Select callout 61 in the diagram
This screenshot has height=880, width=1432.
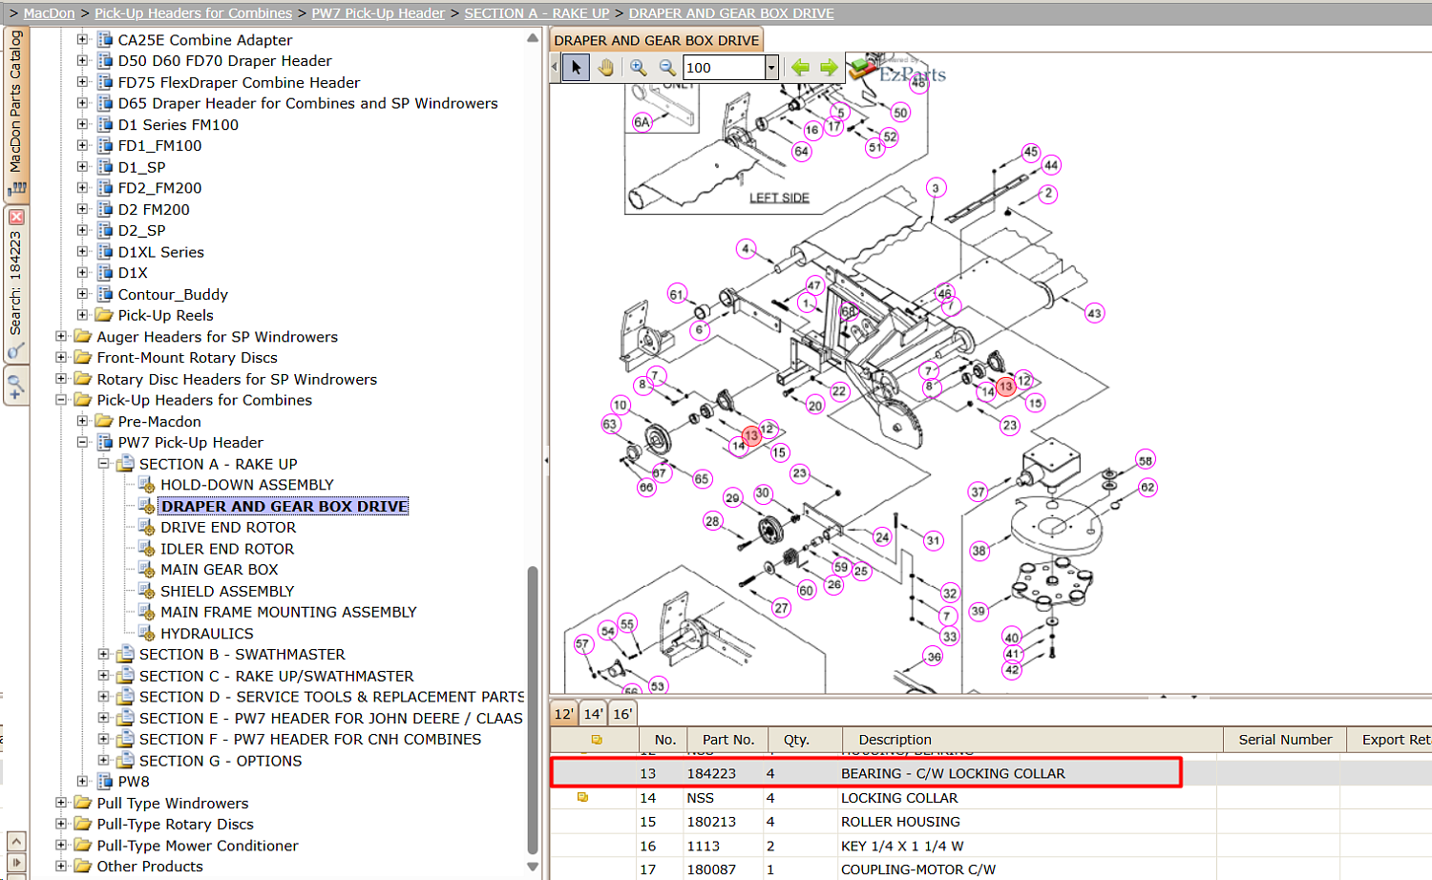[677, 294]
